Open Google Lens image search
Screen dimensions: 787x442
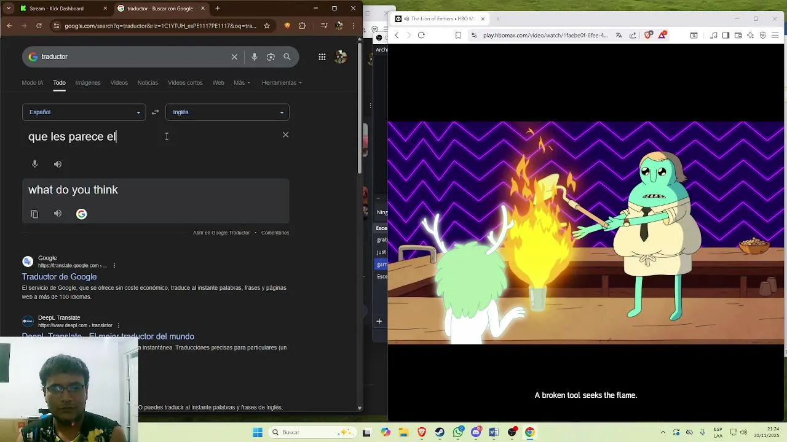tap(271, 57)
